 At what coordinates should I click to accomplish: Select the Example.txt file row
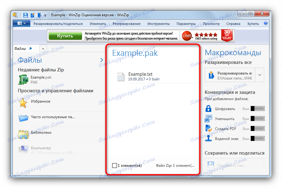point(156,77)
